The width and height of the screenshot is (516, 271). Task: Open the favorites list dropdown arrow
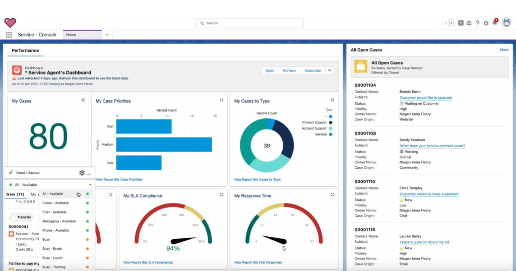pos(451,23)
